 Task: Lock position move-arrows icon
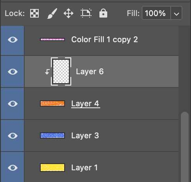point(68,13)
